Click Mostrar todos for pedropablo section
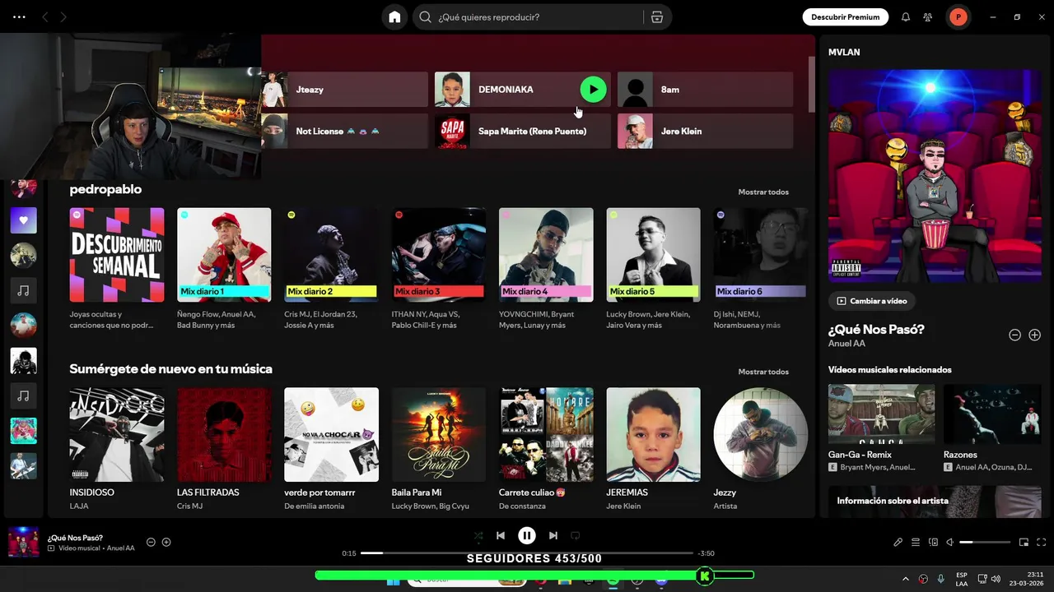This screenshot has height=592, width=1054. (763, 192)
